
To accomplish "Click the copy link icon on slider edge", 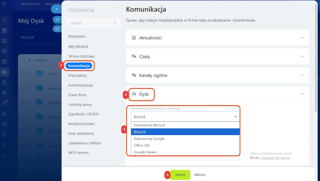I will click(x=57, y=19).
